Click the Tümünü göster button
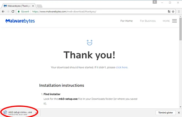This screenshot has width=182, height=117. [x=166, y=112]
